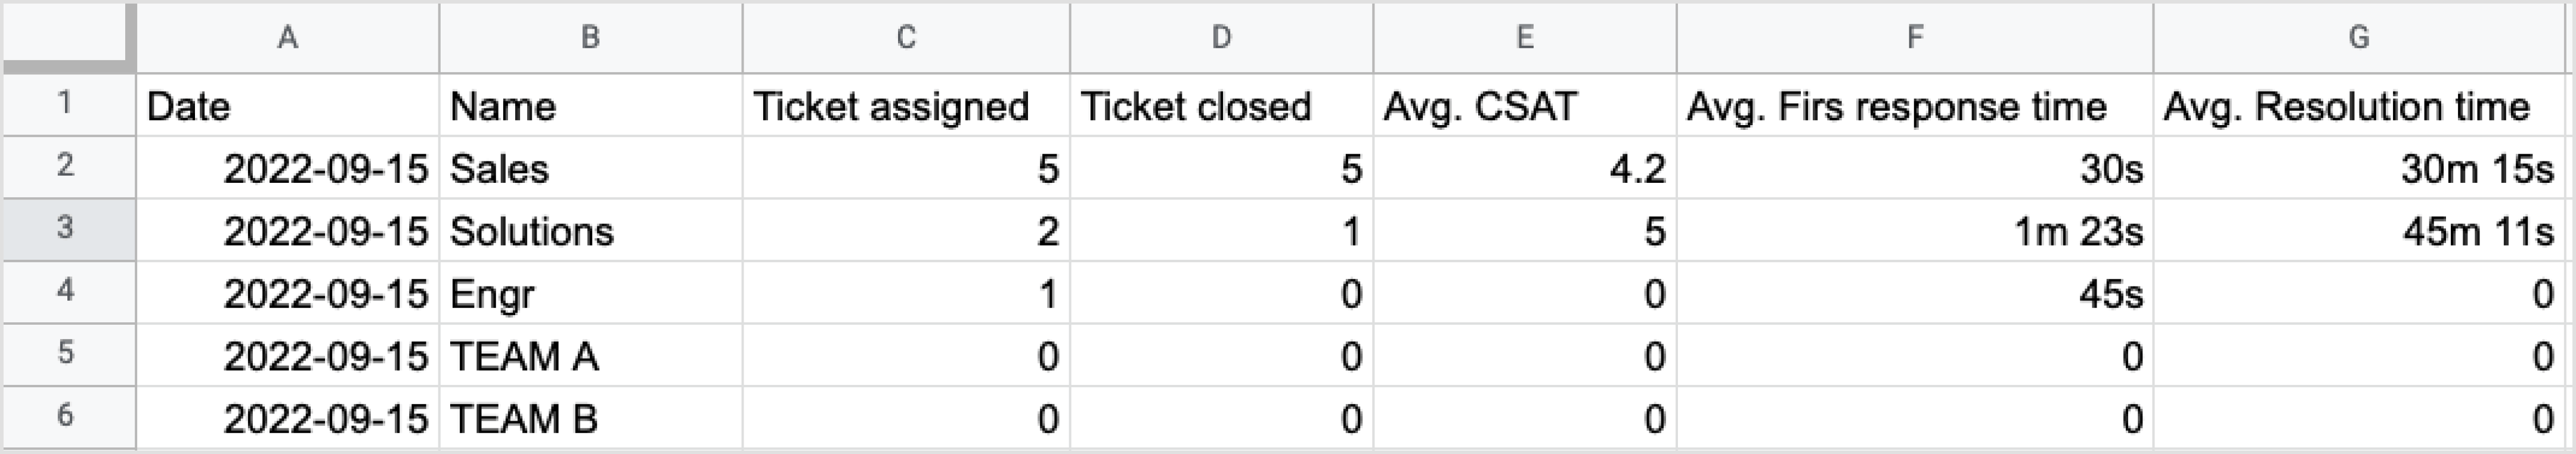Viewport: 2576px width, 454px height.
Task: Select the 'TEAM B' cell
Action: point(590,418)
